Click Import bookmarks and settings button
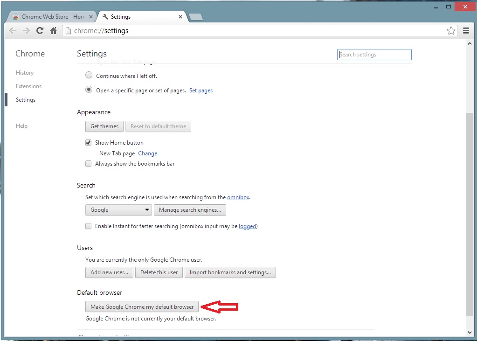The image size is (477, 341). click(230, 272)
